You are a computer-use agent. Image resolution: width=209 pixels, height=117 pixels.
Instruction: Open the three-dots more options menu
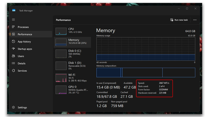[x=195, y=20]
